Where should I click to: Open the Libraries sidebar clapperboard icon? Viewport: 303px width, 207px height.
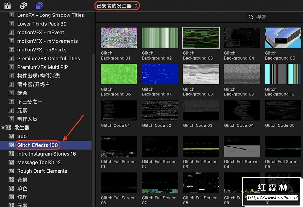point(7,5)
